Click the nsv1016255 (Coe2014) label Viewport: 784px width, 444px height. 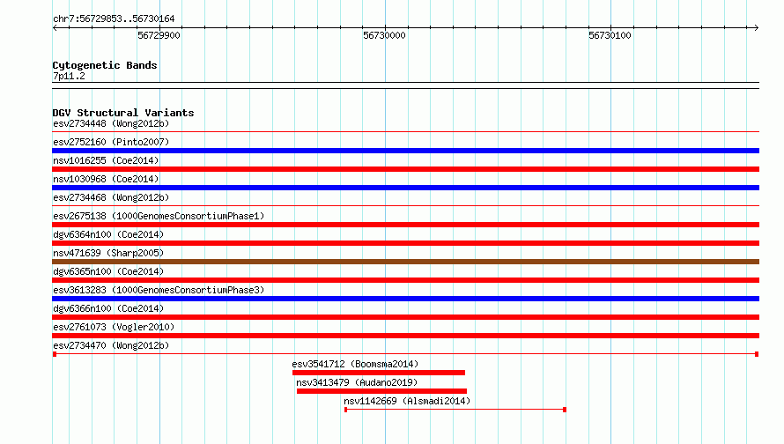(106, 160)
